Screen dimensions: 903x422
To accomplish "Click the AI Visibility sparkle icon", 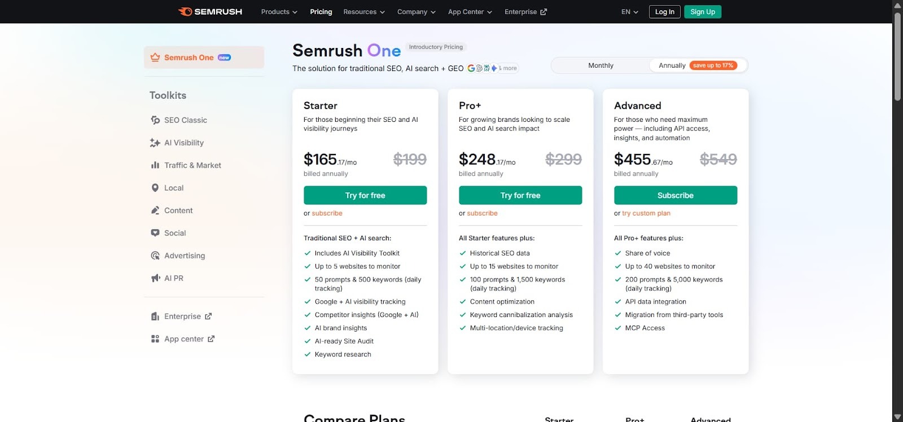I will click(x=155, y=143).
